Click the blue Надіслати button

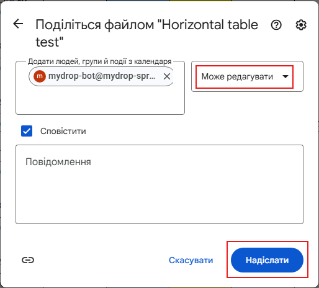tap(267, 260)
